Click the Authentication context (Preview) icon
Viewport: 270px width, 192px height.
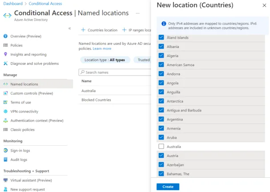click(5, 120)
